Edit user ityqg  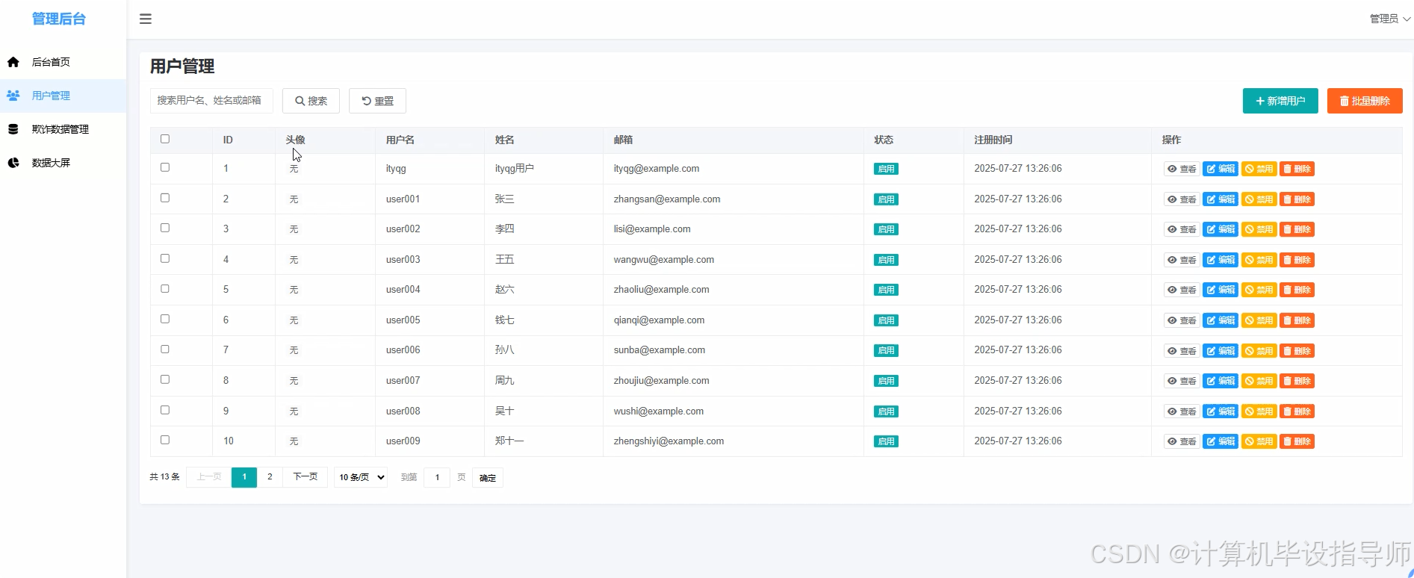tap(1221, 169)
